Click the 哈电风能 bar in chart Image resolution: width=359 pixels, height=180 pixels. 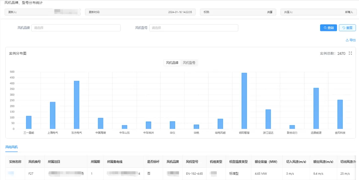coord(220,124)
